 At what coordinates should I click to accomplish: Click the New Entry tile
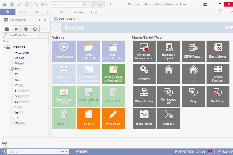tap(89, 119)
